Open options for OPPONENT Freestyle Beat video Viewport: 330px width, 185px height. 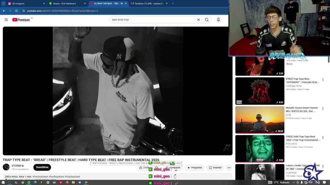(323, 80)
